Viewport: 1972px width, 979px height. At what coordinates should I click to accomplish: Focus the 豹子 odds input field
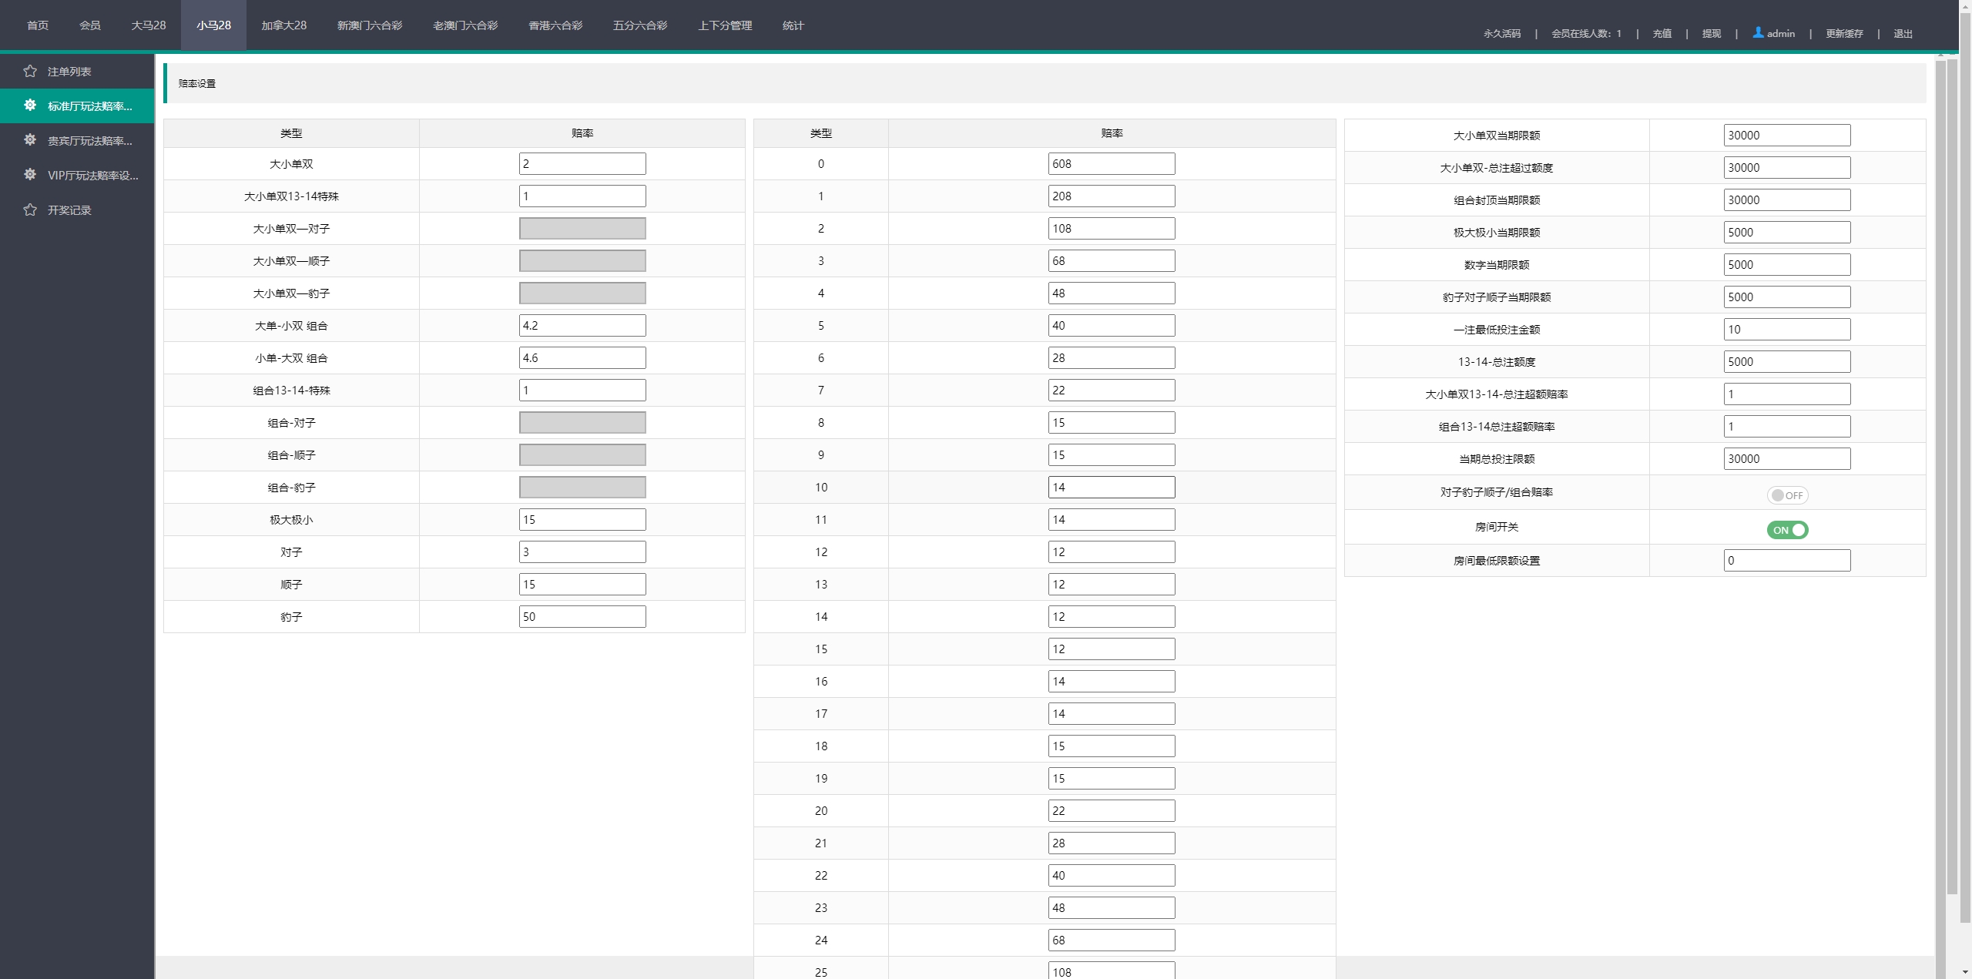pyautogui.click(x=582, y=616)
